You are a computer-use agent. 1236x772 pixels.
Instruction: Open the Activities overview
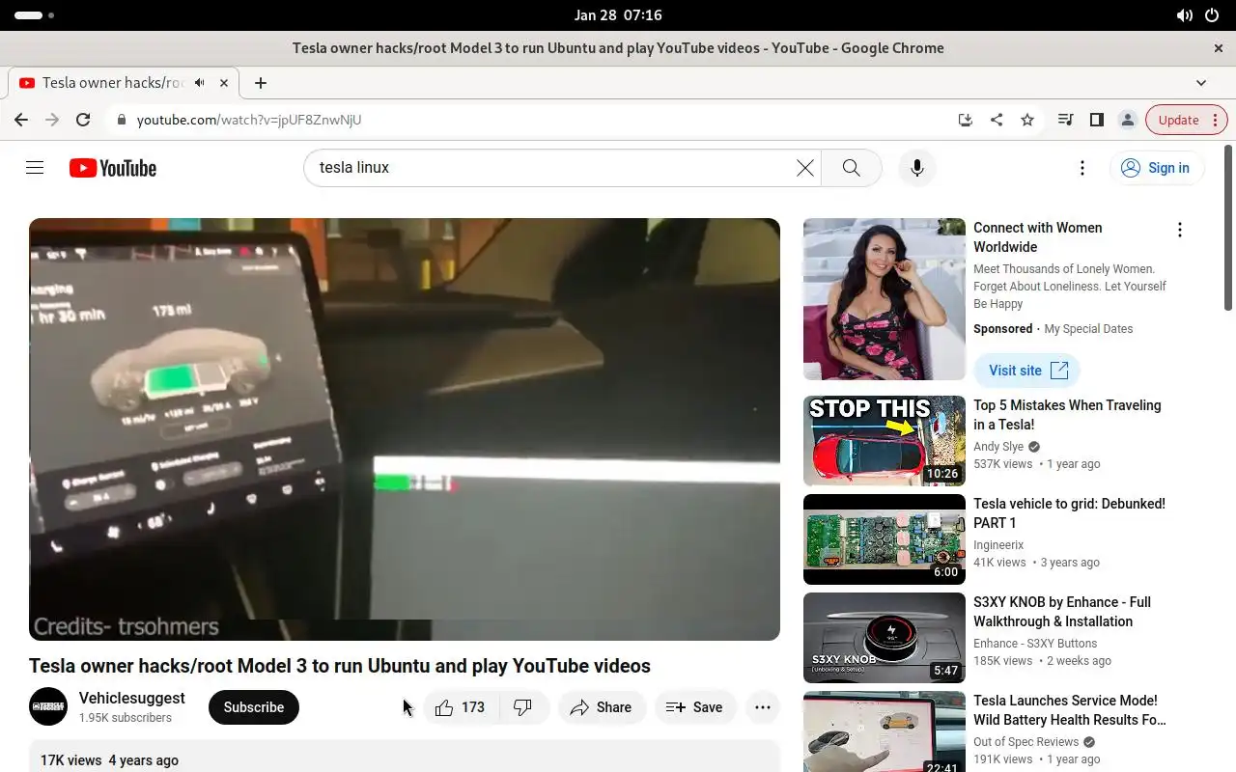(34, 15)
